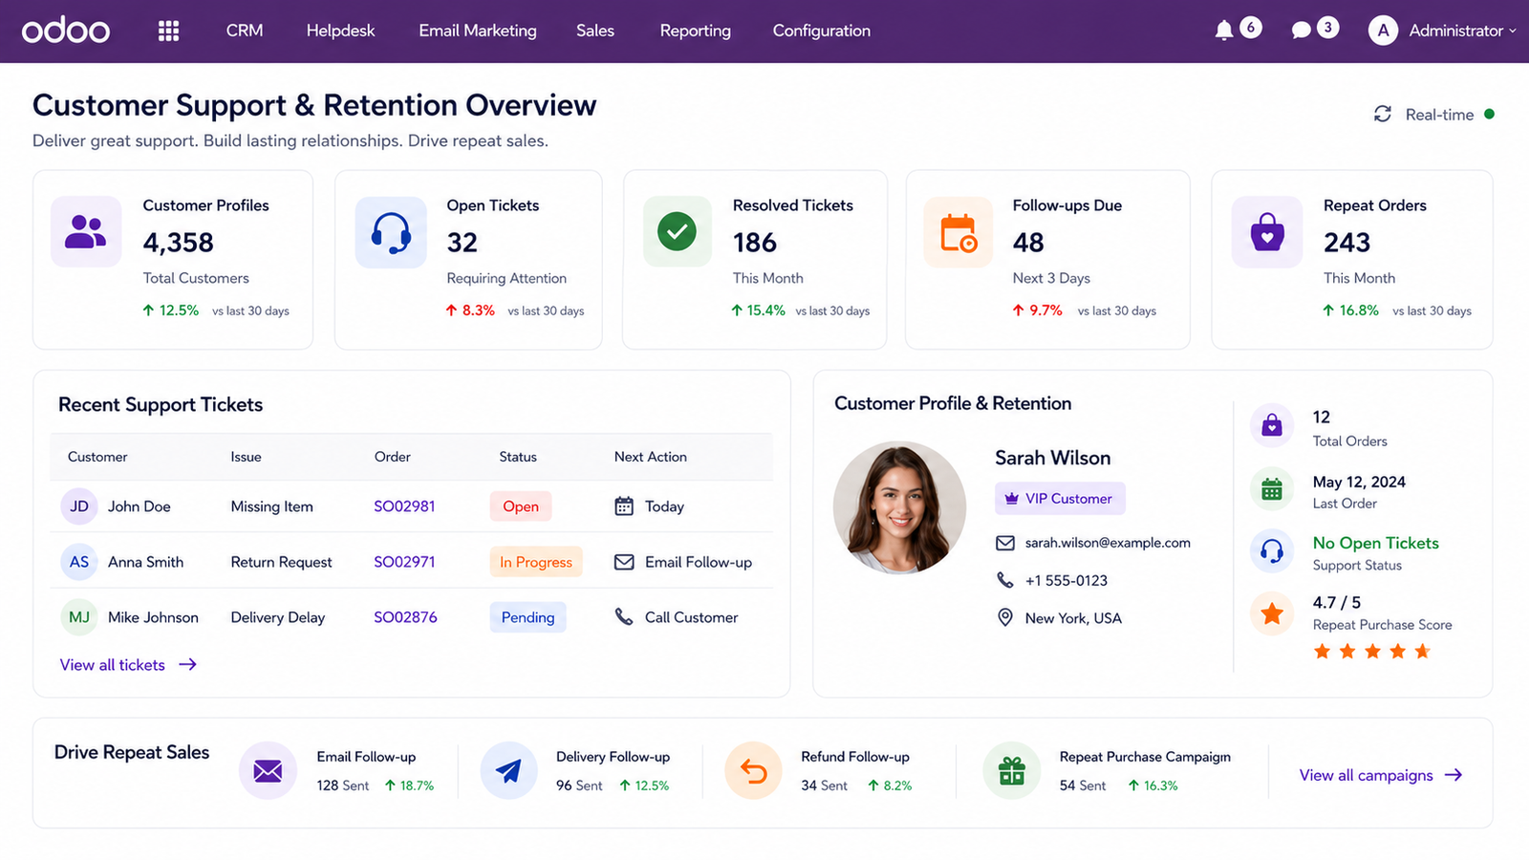The image size is (1529, 860).
Task: Click the Administrator avatar circle
Action: 1383,31
